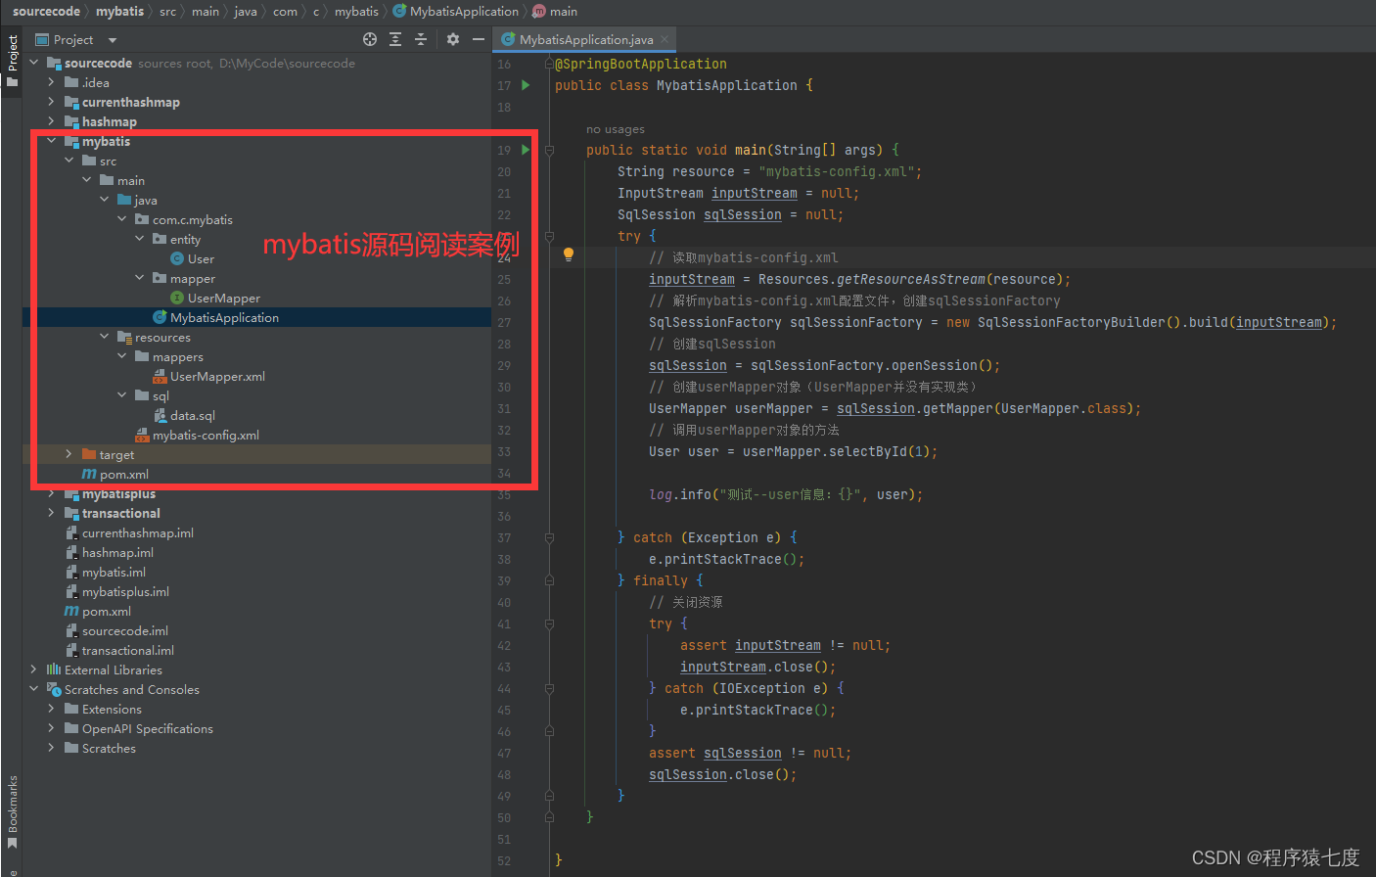Collapse the try block using the gutter fold arrow

[x=548, y=236]
